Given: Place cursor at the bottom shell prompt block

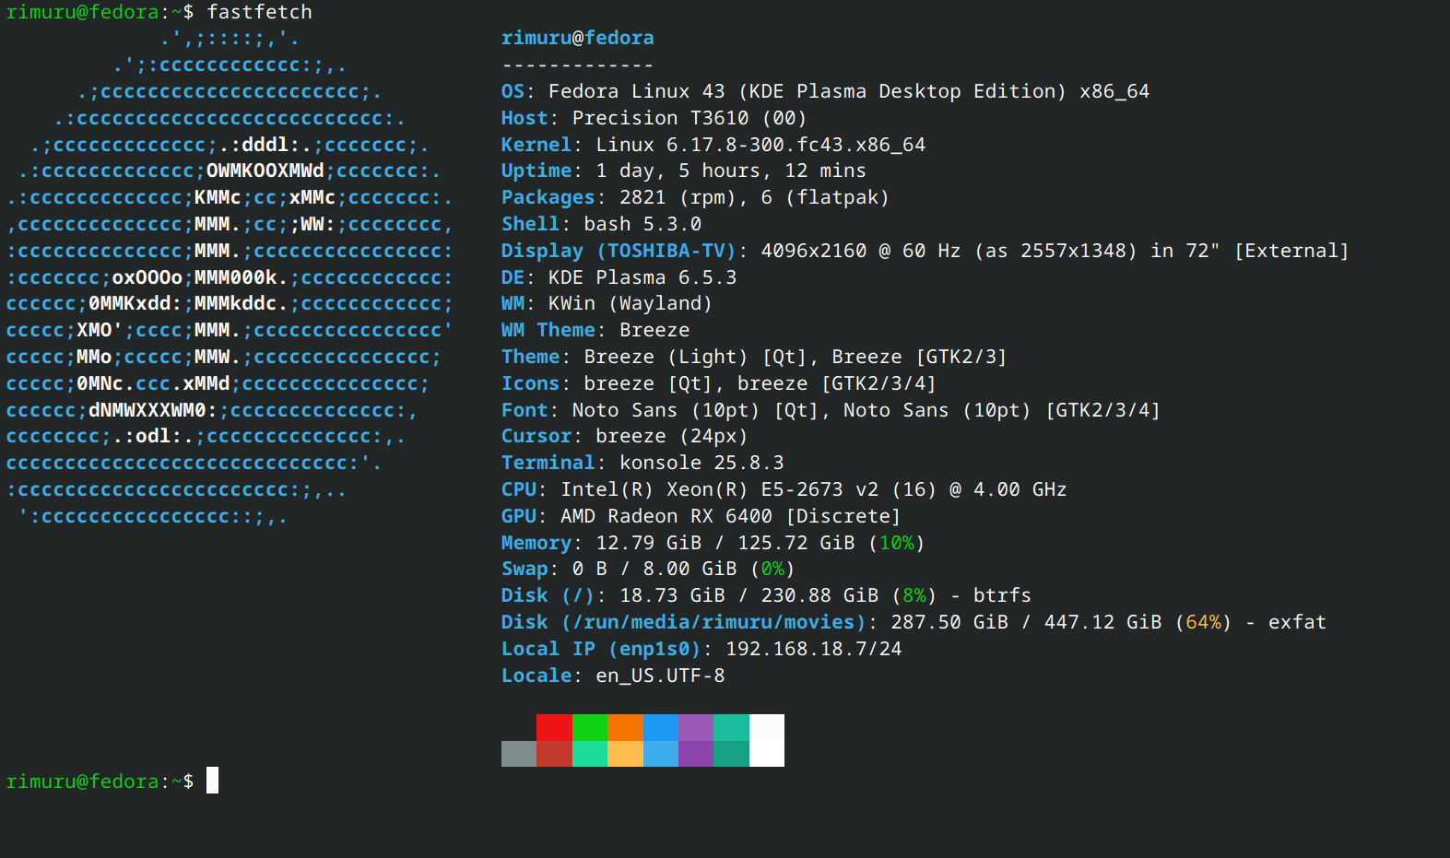Looking at the screenshot, I should [212, 781].
